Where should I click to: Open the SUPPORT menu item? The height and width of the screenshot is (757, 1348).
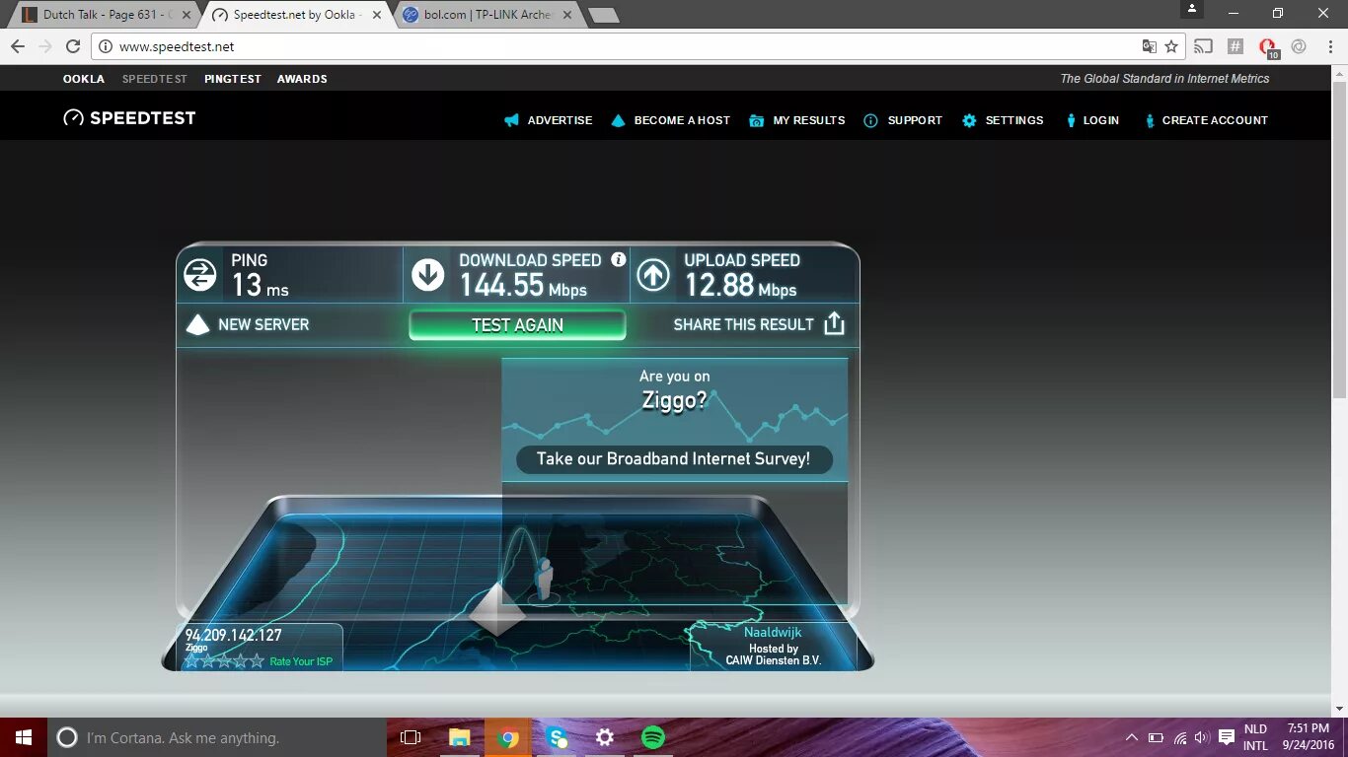click(x=903, y=120)
